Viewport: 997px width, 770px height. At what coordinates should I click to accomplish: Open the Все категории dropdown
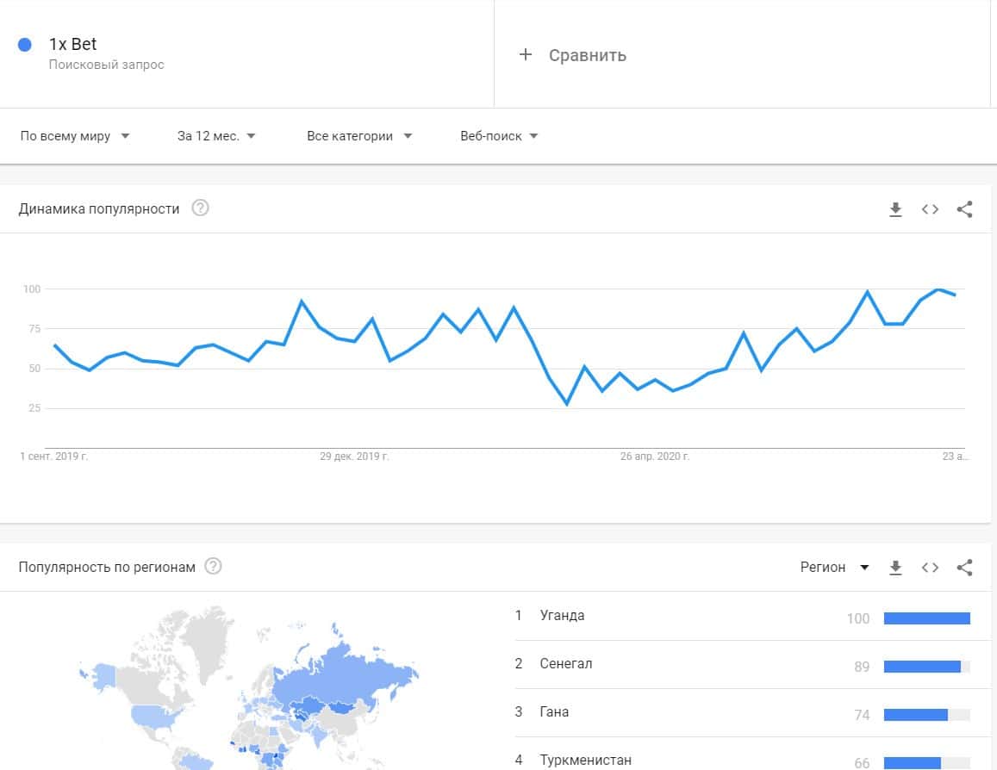coord(359,136)
